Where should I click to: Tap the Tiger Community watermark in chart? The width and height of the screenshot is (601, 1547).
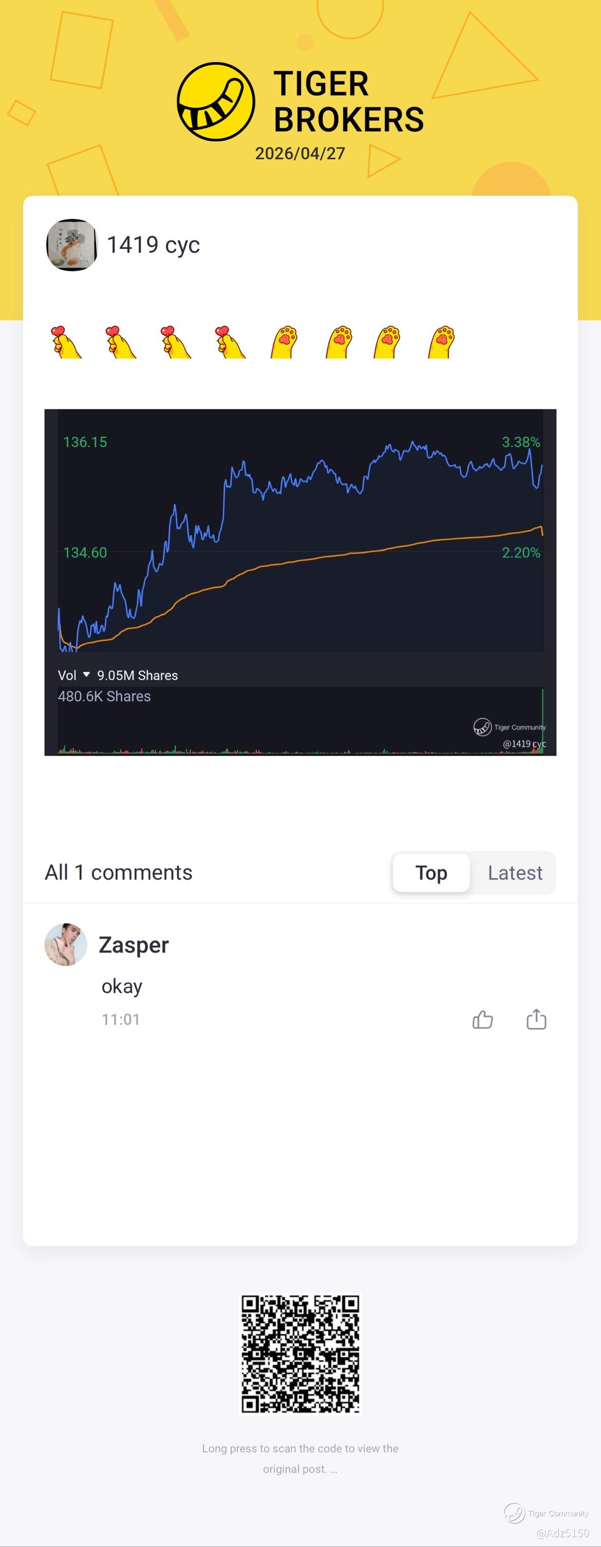coord(509,727)
